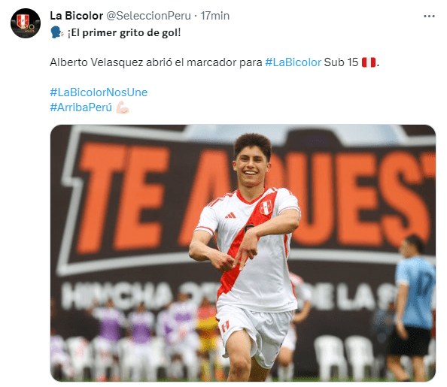Click the '¡El primer grito de gol!' text
This screenshot has height=387, width=447.
[124, 33]
